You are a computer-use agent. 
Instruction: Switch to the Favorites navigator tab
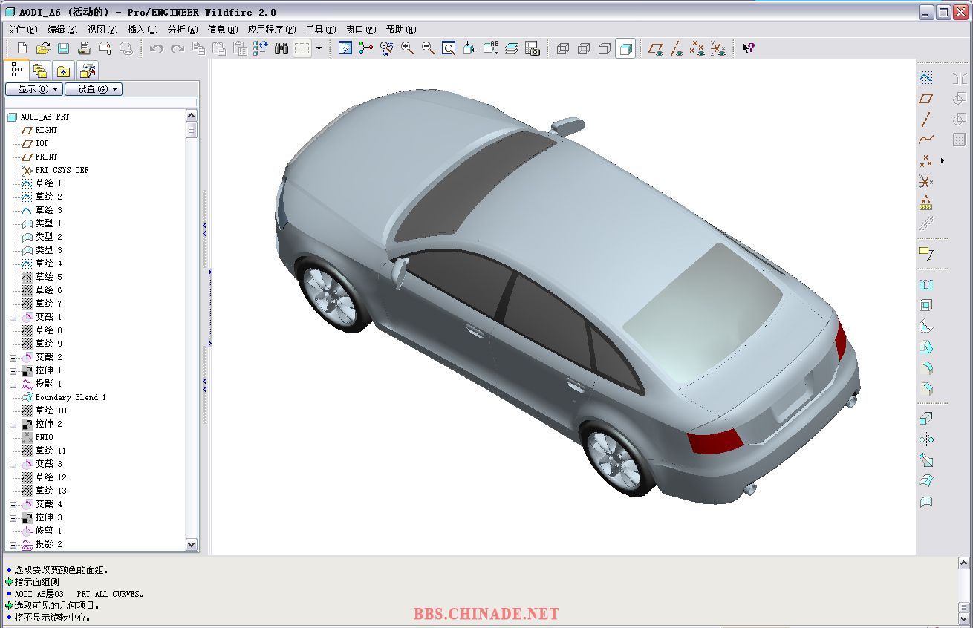(64, 71)
